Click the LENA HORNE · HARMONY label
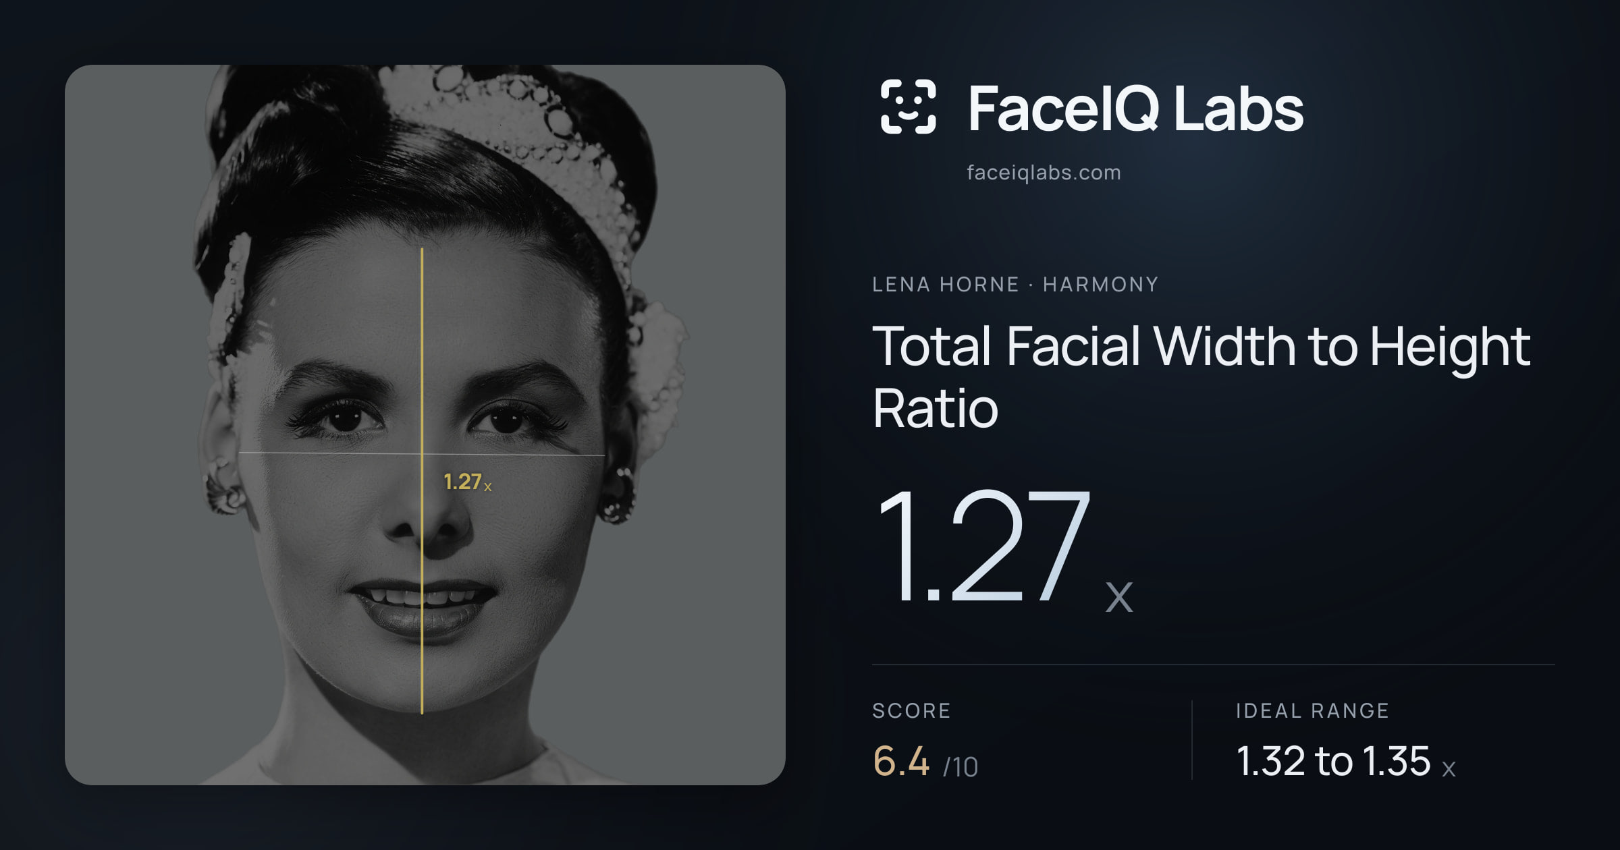 pyautogui.click(x=1015, y=285)
